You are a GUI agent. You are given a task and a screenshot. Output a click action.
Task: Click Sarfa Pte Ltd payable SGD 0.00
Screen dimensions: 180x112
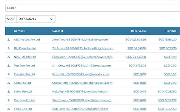tap(170, 83)
